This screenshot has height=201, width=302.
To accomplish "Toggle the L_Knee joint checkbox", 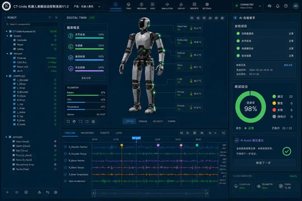I will (14, 108).
